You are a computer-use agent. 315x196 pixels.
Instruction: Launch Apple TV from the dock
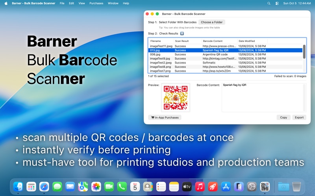[x=187, y=187]
